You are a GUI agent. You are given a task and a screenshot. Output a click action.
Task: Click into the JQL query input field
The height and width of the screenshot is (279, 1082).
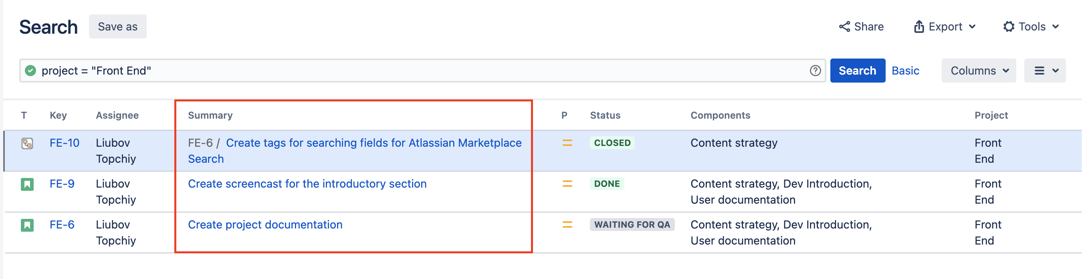pos(420,71)
